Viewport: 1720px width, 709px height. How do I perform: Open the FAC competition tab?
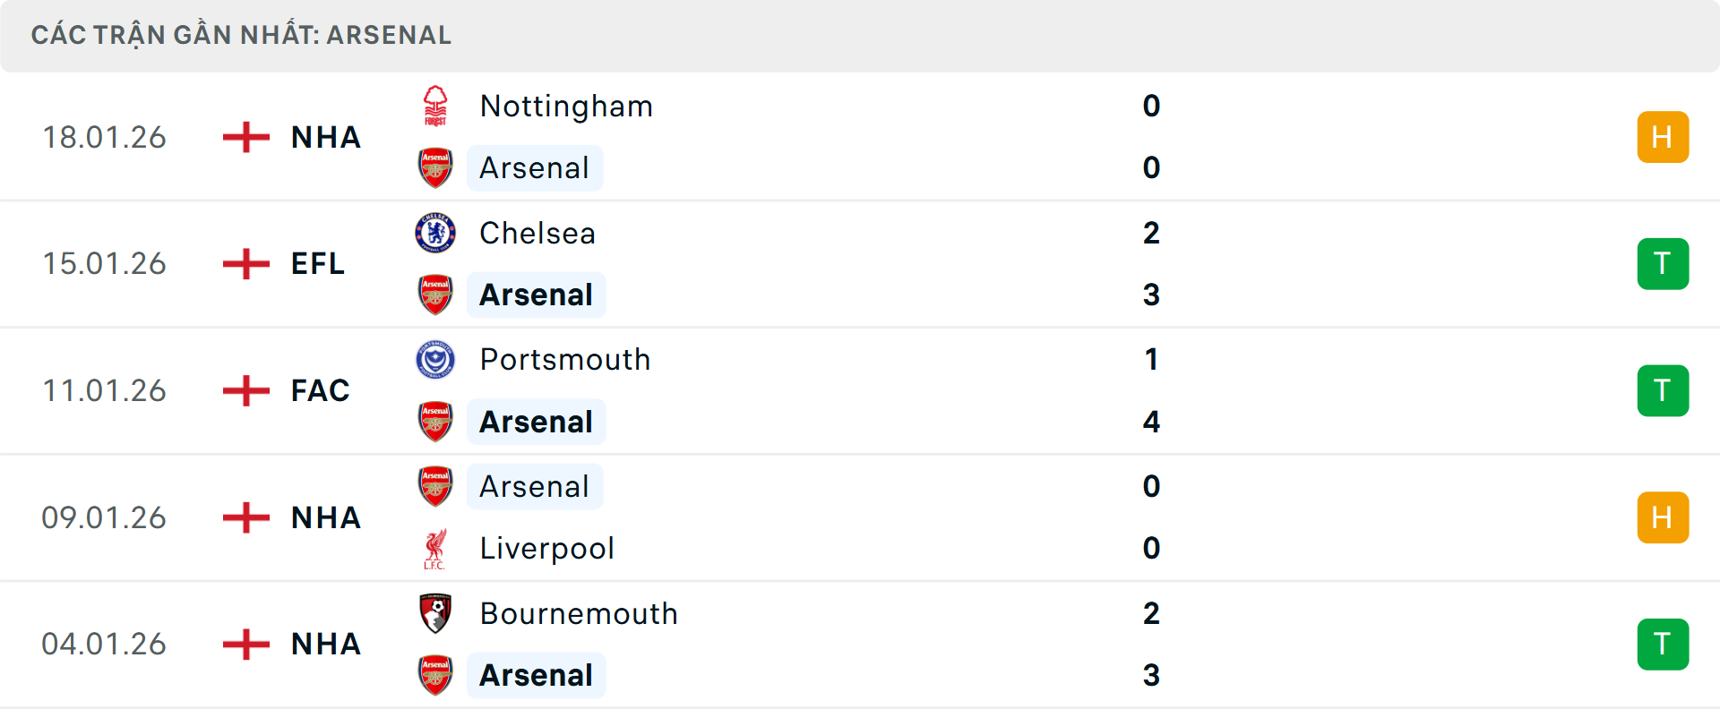(x=320, y=390)
